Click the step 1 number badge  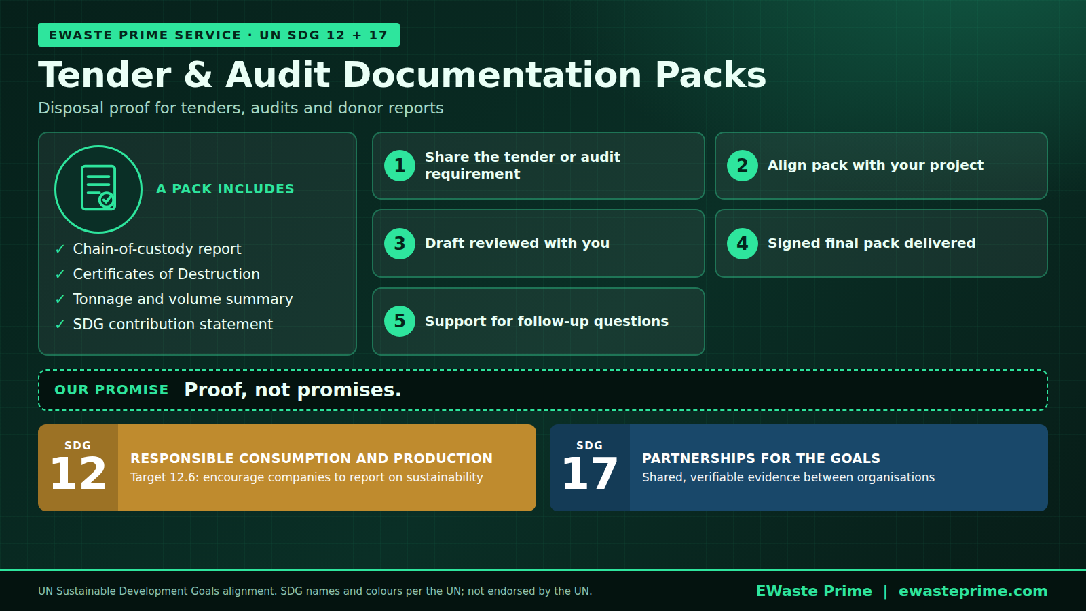tap(400, 166)
